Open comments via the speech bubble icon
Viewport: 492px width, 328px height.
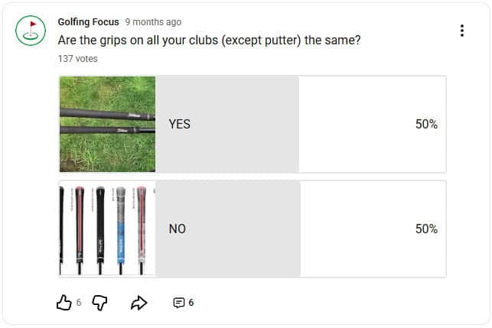[x=178, y=303]
